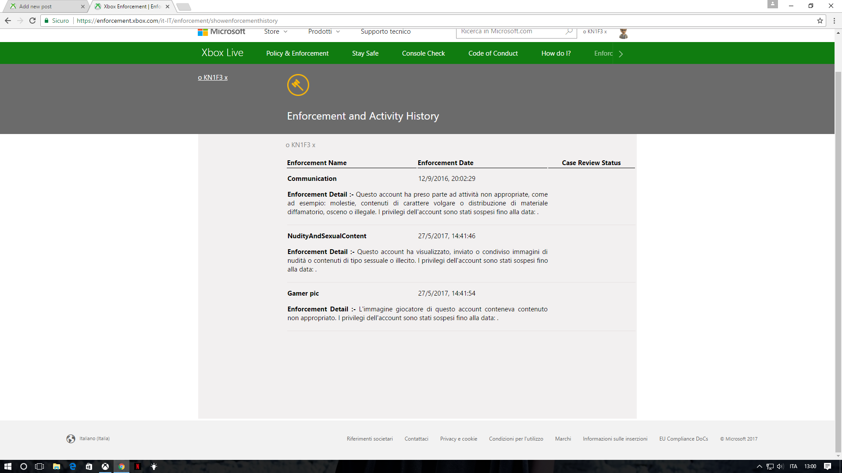Open Marchi footer link
Viewport: 842px width, 473px height.
pyautogui.click(x=563, y=439)
